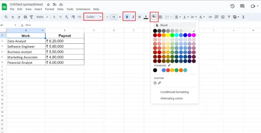Screen dimensions: 261x133
Task: Open the Data menu
Action: click(60, 9)
